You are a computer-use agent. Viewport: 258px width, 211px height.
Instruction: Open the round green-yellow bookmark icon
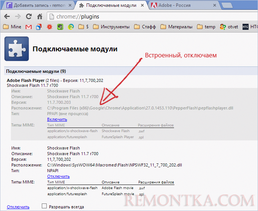point(71,27)
